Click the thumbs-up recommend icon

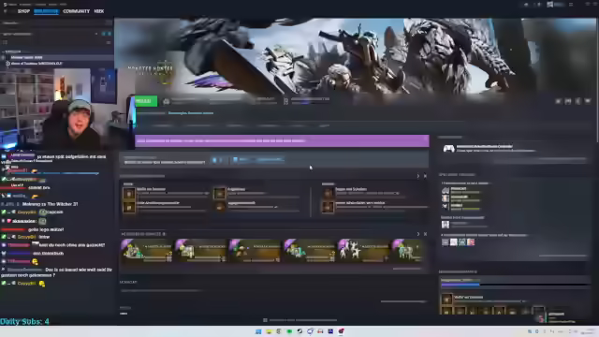[214, 160]
